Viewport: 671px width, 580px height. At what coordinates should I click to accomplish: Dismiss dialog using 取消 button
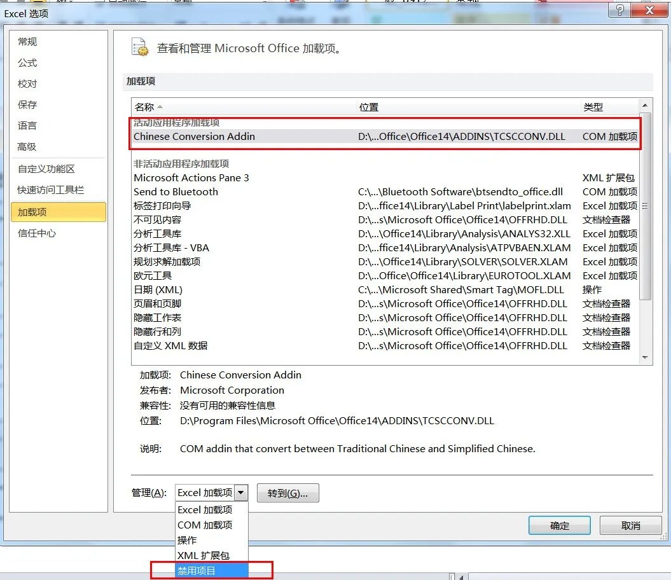coord(630,525)
